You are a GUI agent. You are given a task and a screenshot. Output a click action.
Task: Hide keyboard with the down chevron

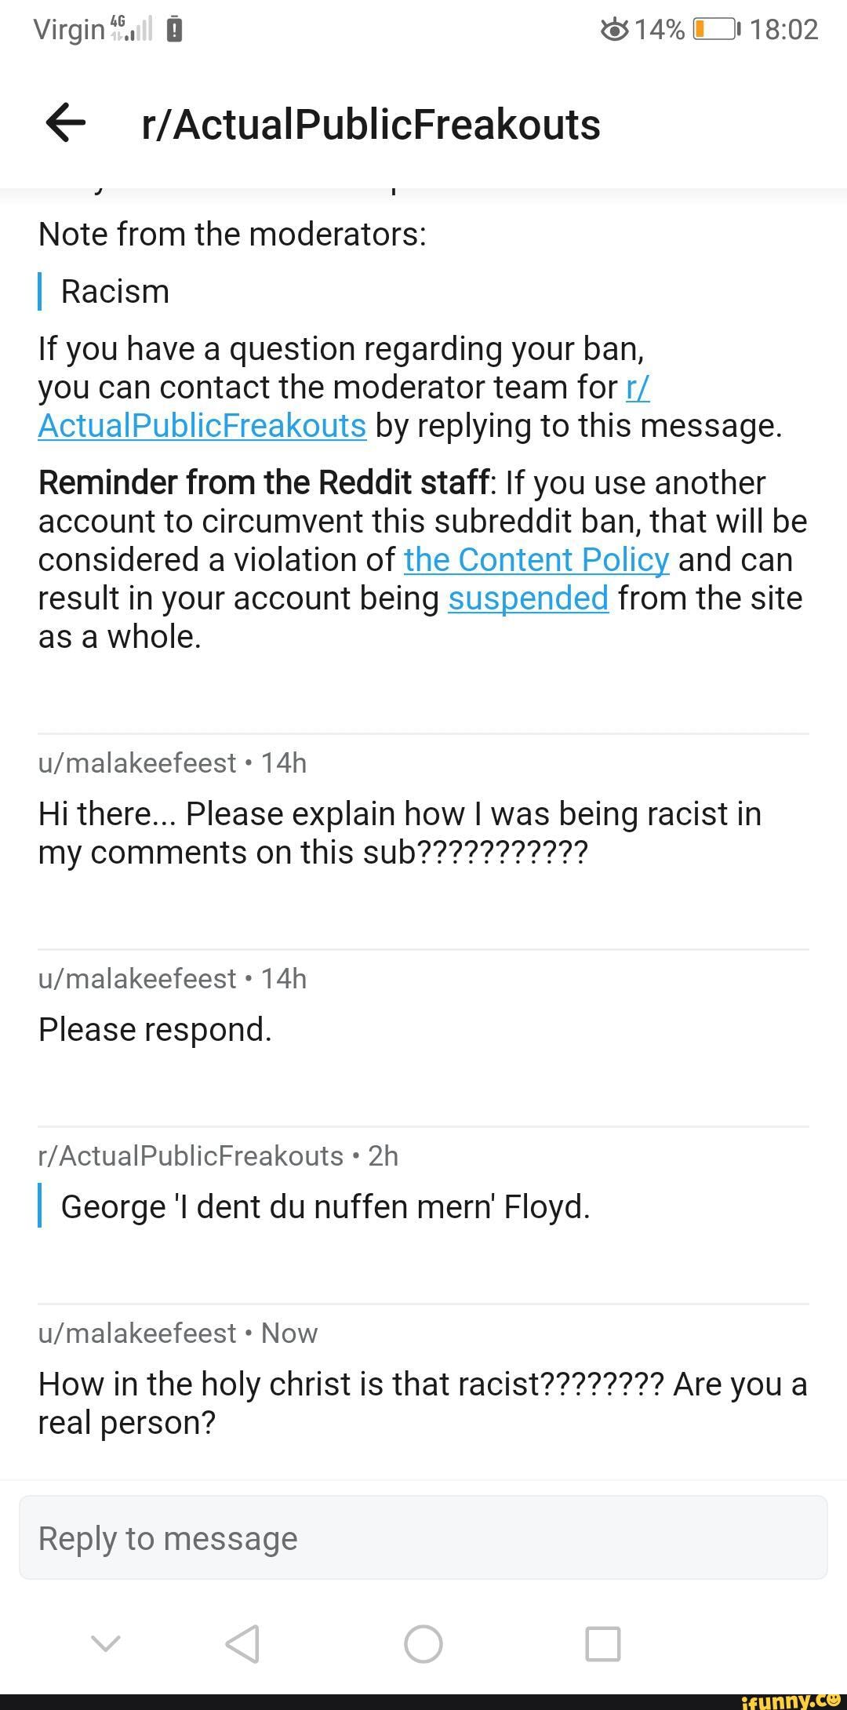[106, 1642]
